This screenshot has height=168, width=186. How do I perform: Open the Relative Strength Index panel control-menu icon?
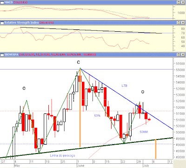tap(2, 23)
